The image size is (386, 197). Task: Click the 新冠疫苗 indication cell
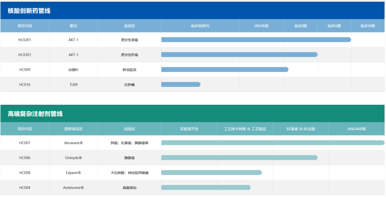(x=129, y=70)
